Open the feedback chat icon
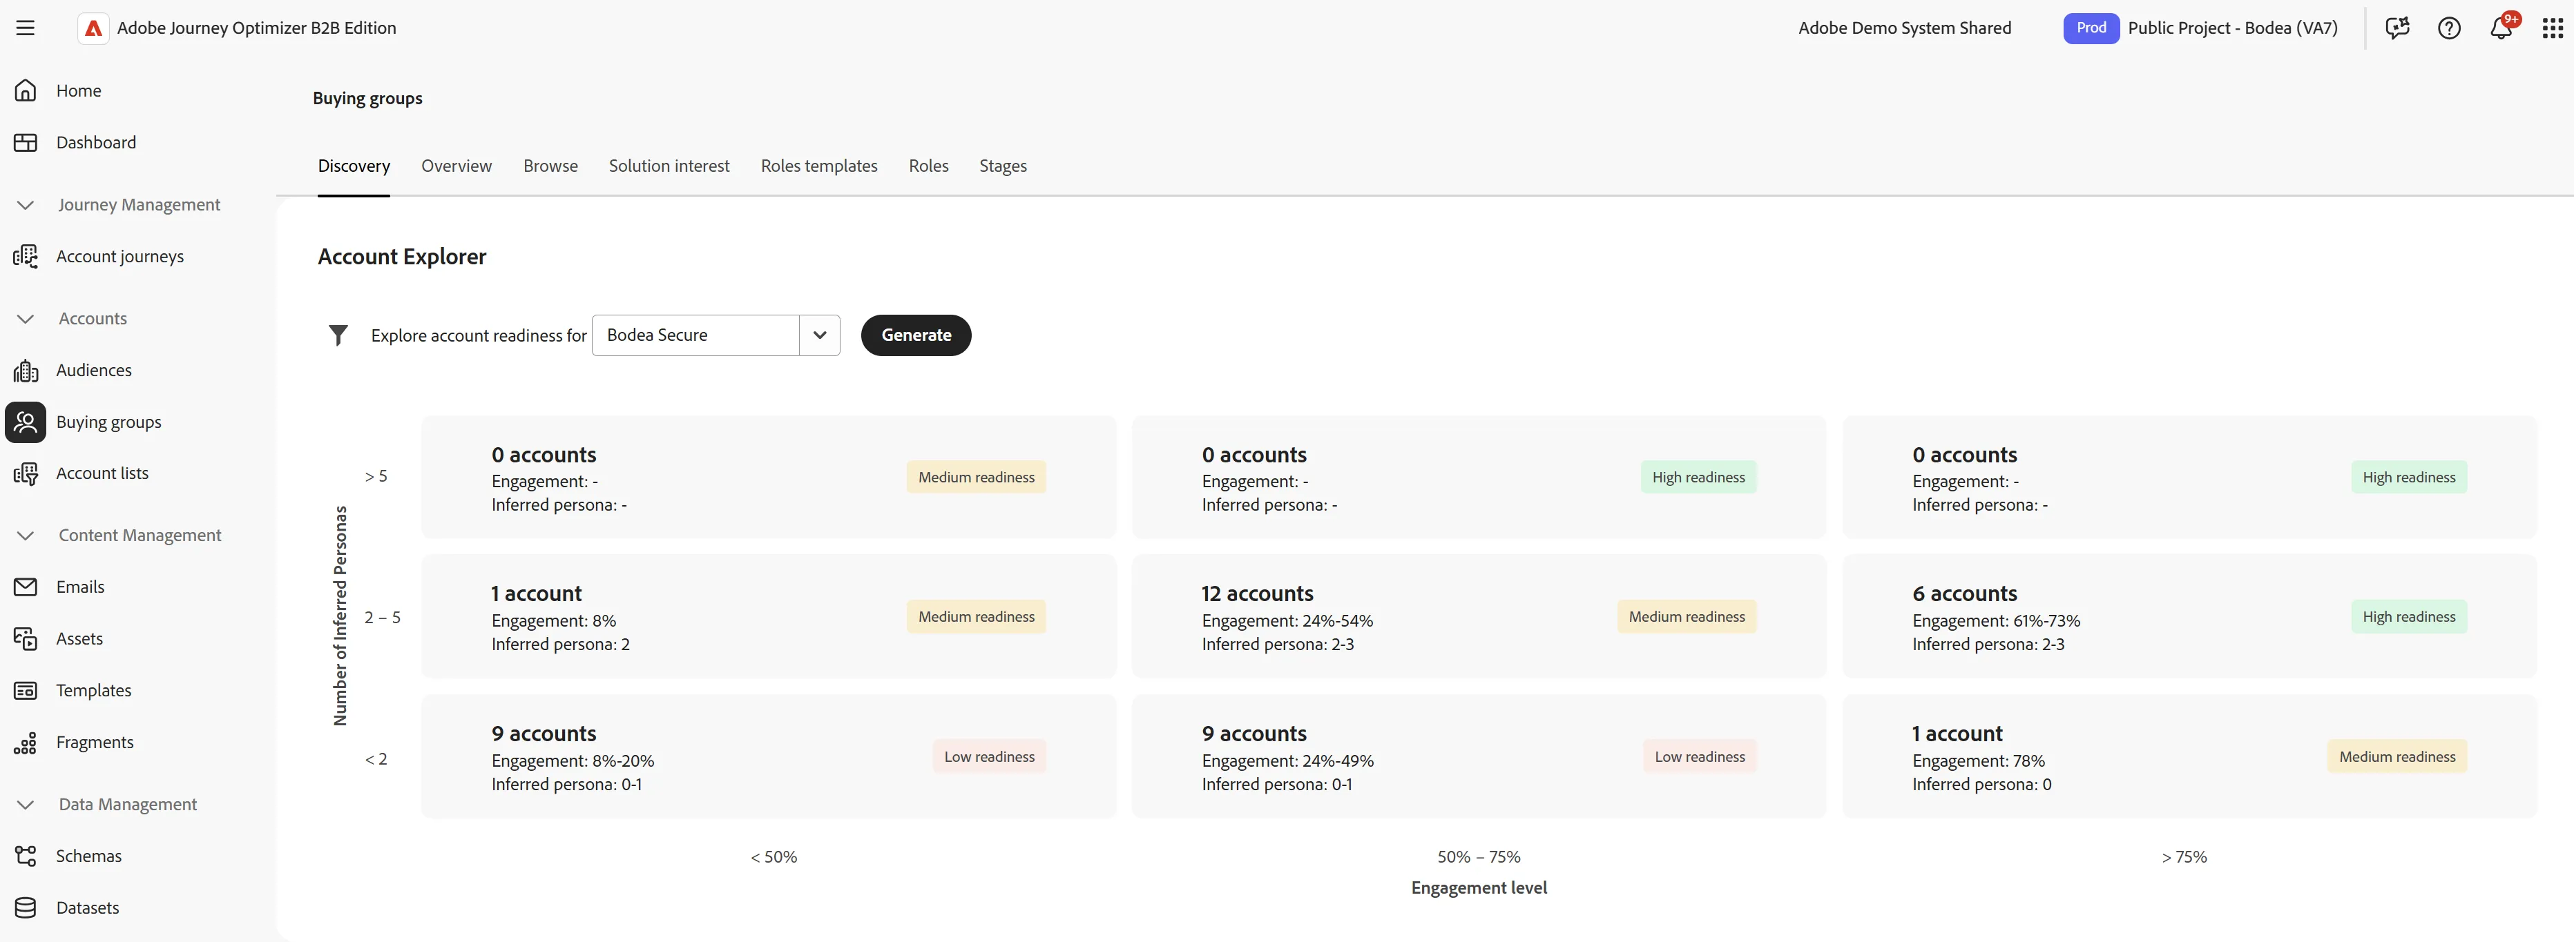 2397,28
